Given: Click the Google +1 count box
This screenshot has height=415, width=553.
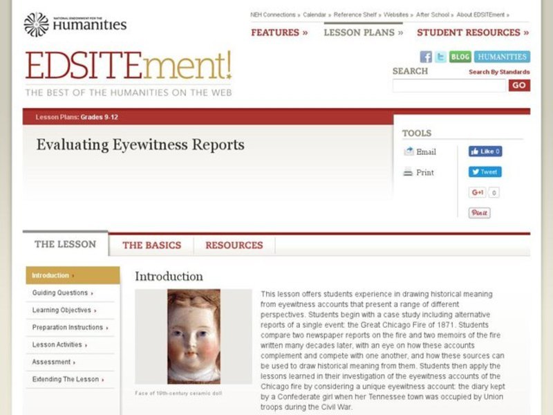Looking at the screenshot, I should coord(494,193).
